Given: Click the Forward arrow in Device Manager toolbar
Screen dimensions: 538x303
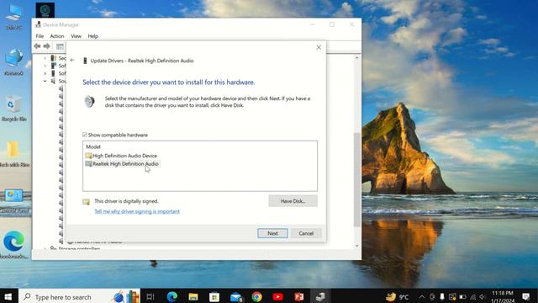Looking at the screenshot, I should [47, 46].
